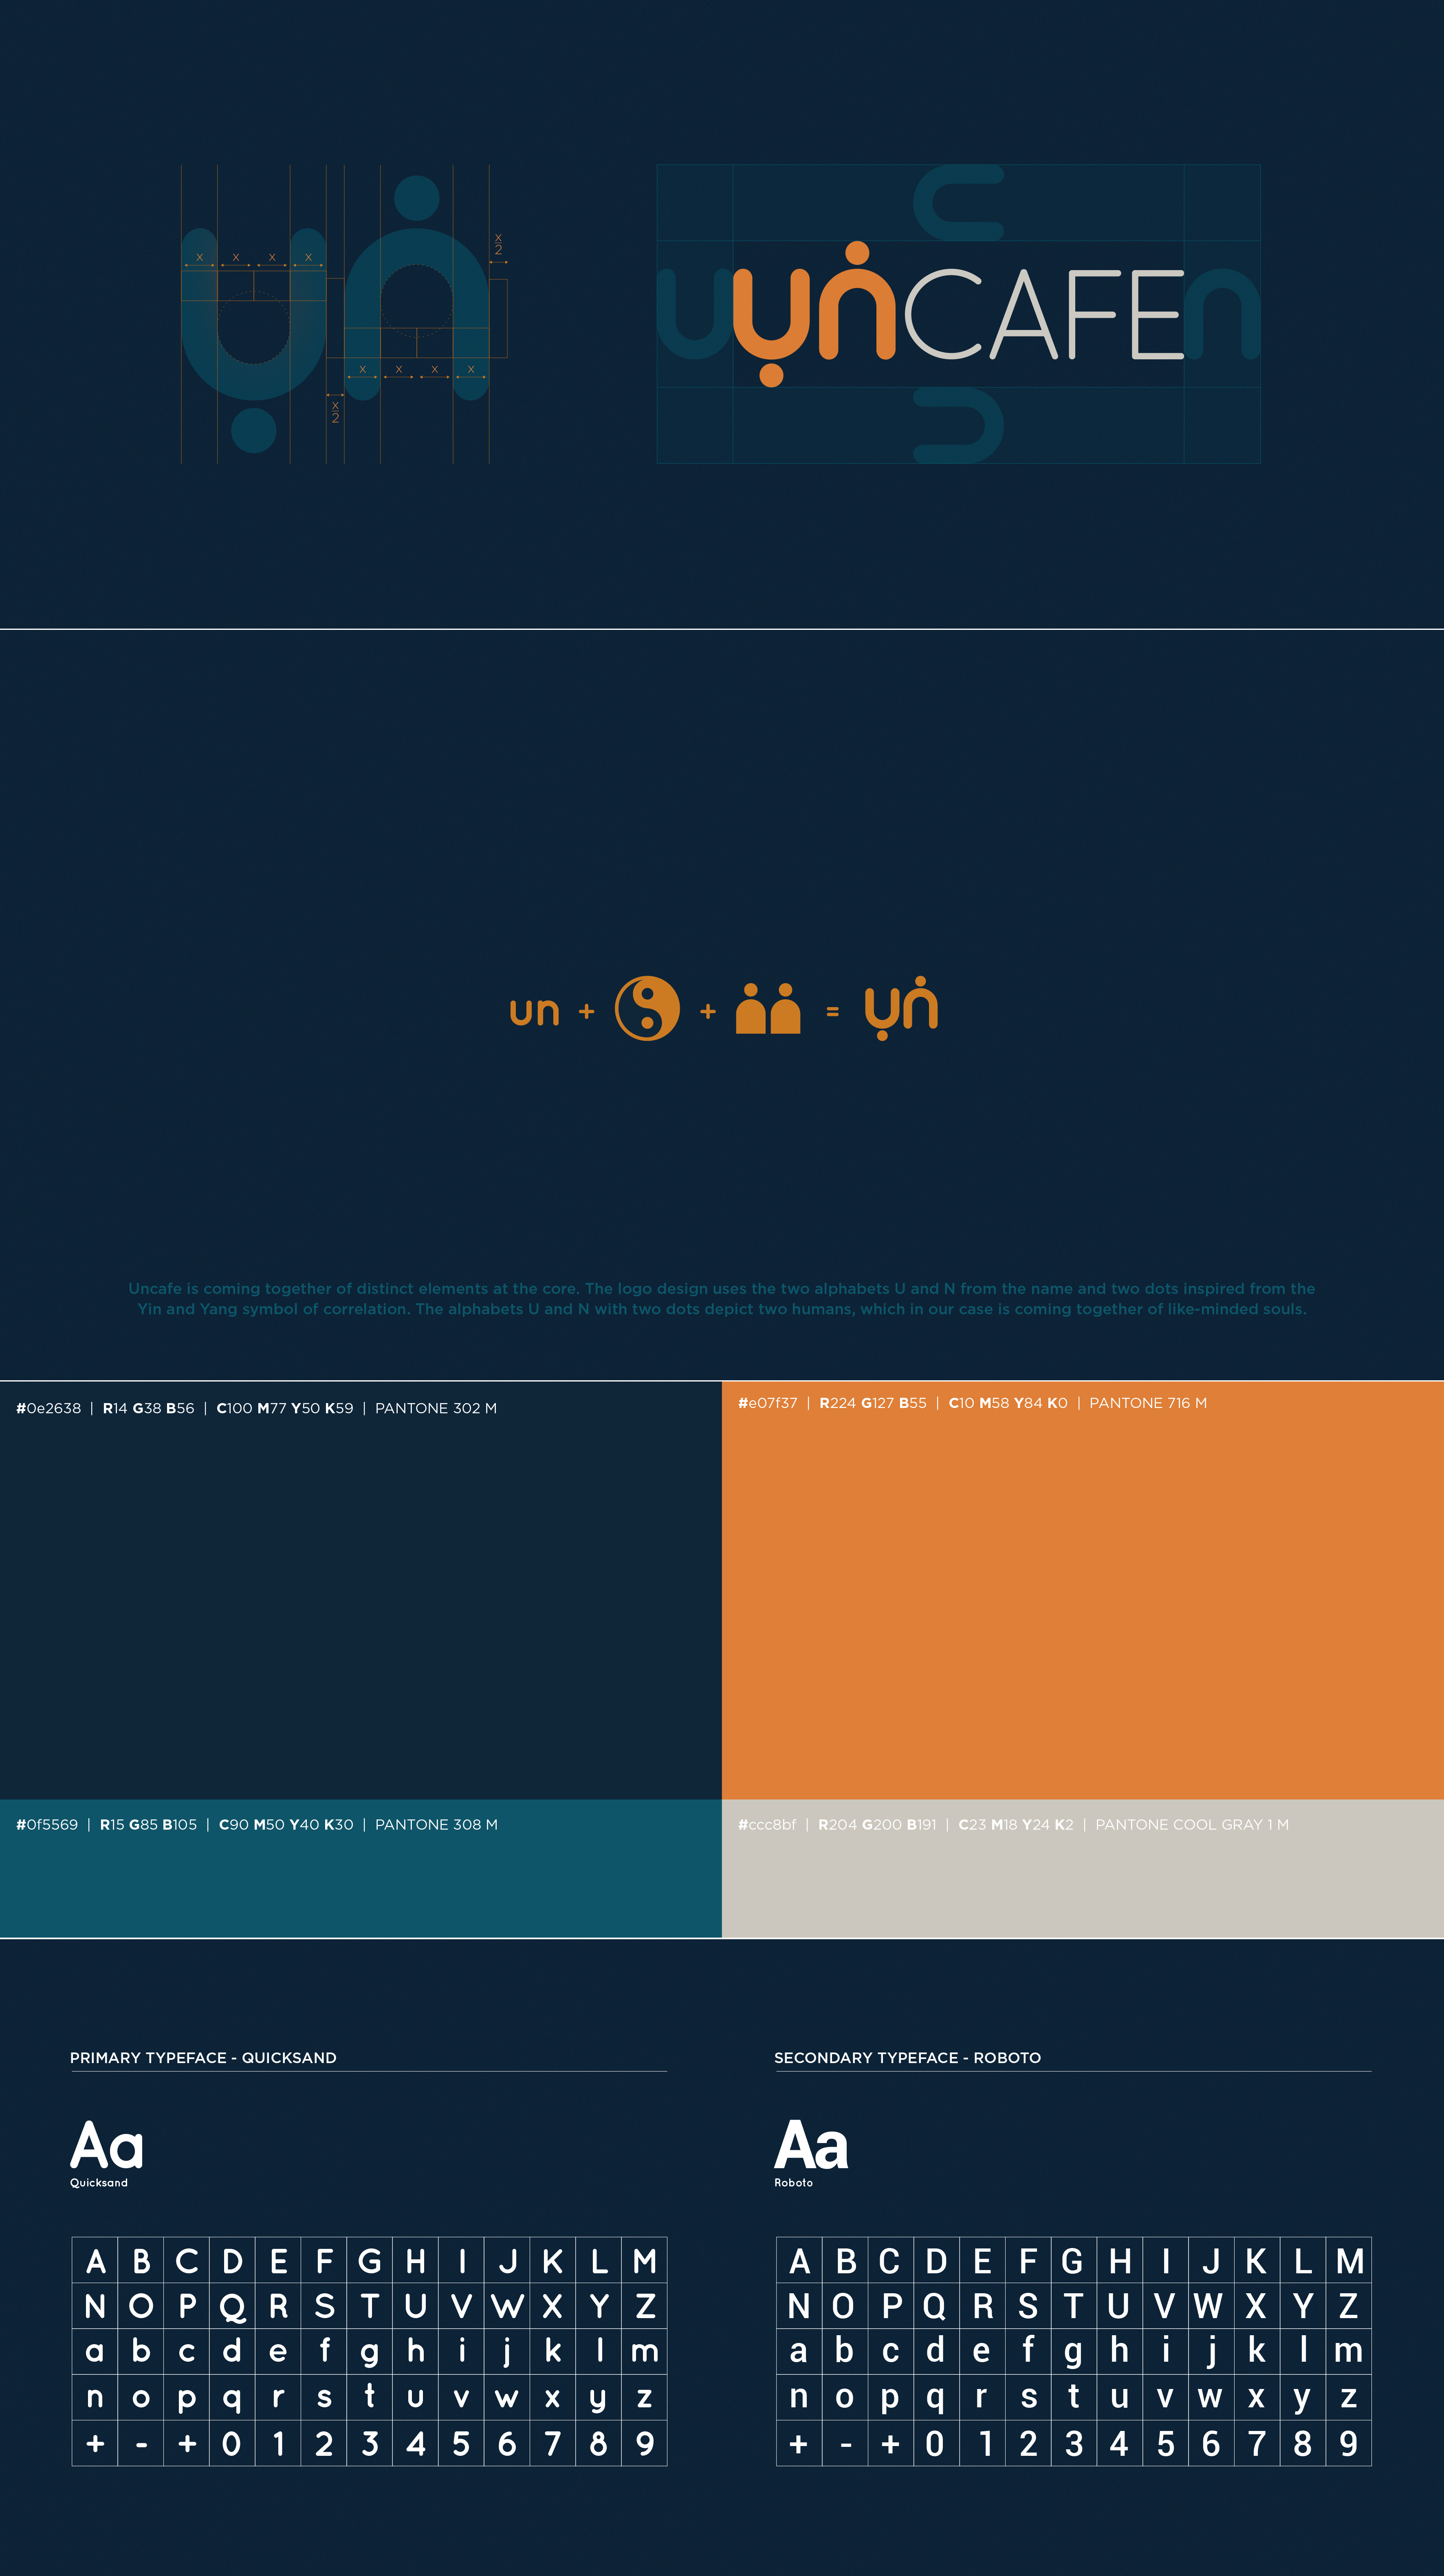The width and height of the screenshot is (1444, 2576).
Task: Click the UN logo construction grid diagram
Action: click(344, 314)
